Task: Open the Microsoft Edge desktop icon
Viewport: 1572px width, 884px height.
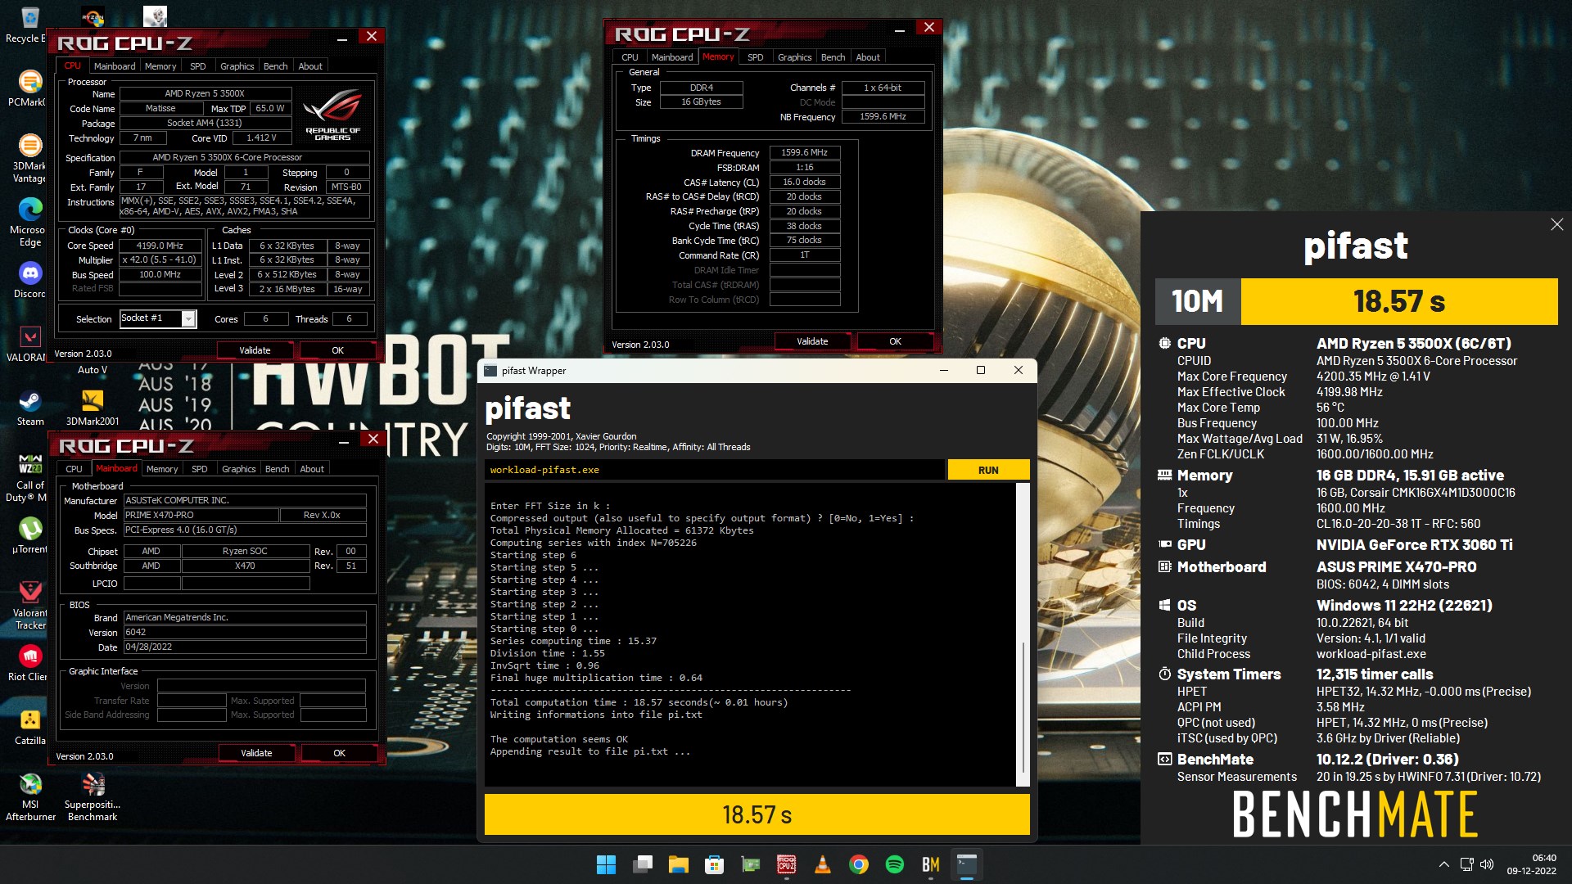Action: (x=29, y=223)
